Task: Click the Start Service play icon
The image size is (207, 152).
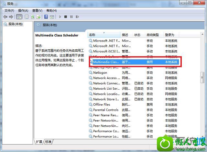Action: [60, 17]
